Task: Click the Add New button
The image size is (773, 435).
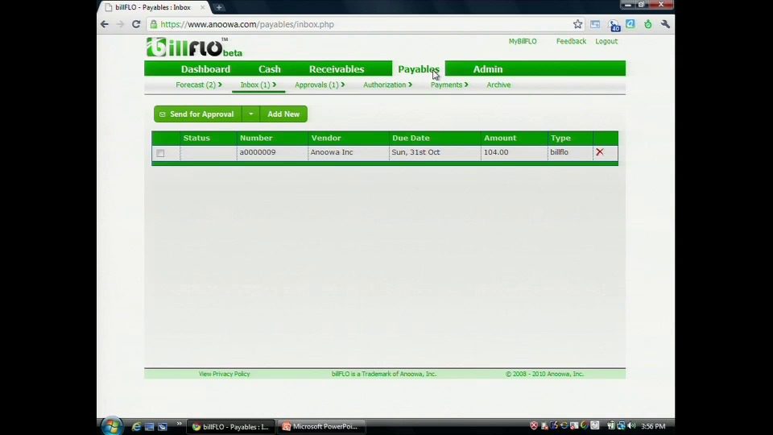Action: (x=283, y=114)
